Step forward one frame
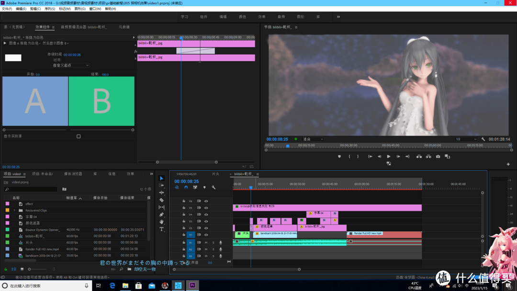Viewport: 517px width, 291px height. [x=398, y=157]
